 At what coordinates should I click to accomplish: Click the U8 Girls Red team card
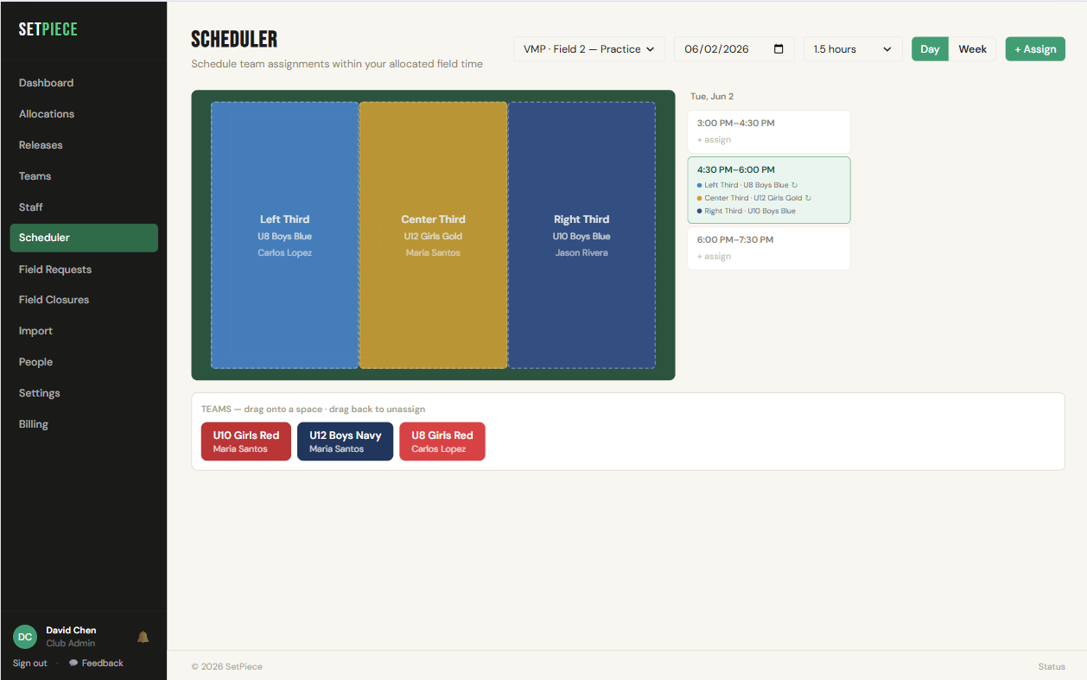pos(442,442)
